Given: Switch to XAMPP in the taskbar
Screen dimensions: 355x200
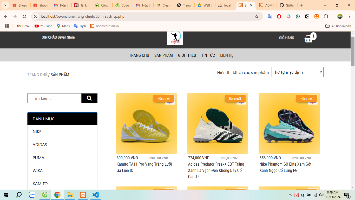Looking at the screenshot, I should tap(83, 195).
